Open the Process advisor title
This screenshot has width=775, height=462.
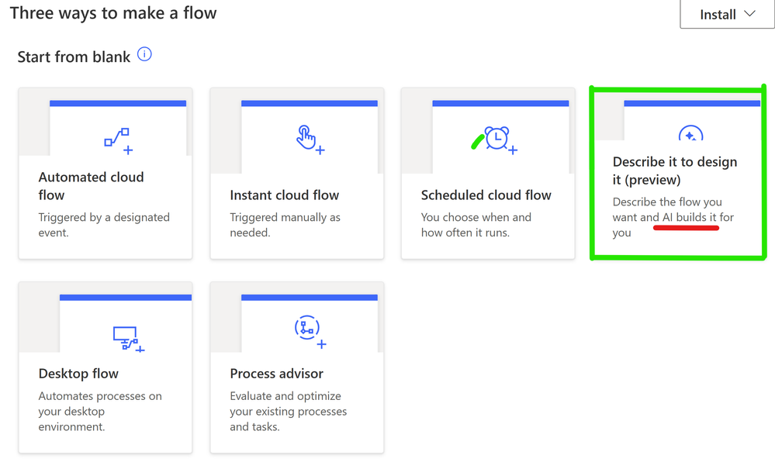[276, 374]
